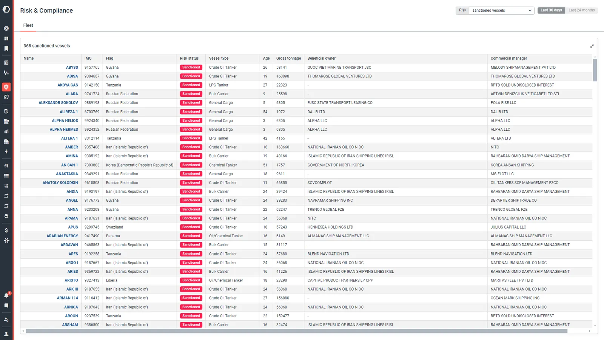
Task: Open the notifications bell with red badge
Action: pos(7,295)
